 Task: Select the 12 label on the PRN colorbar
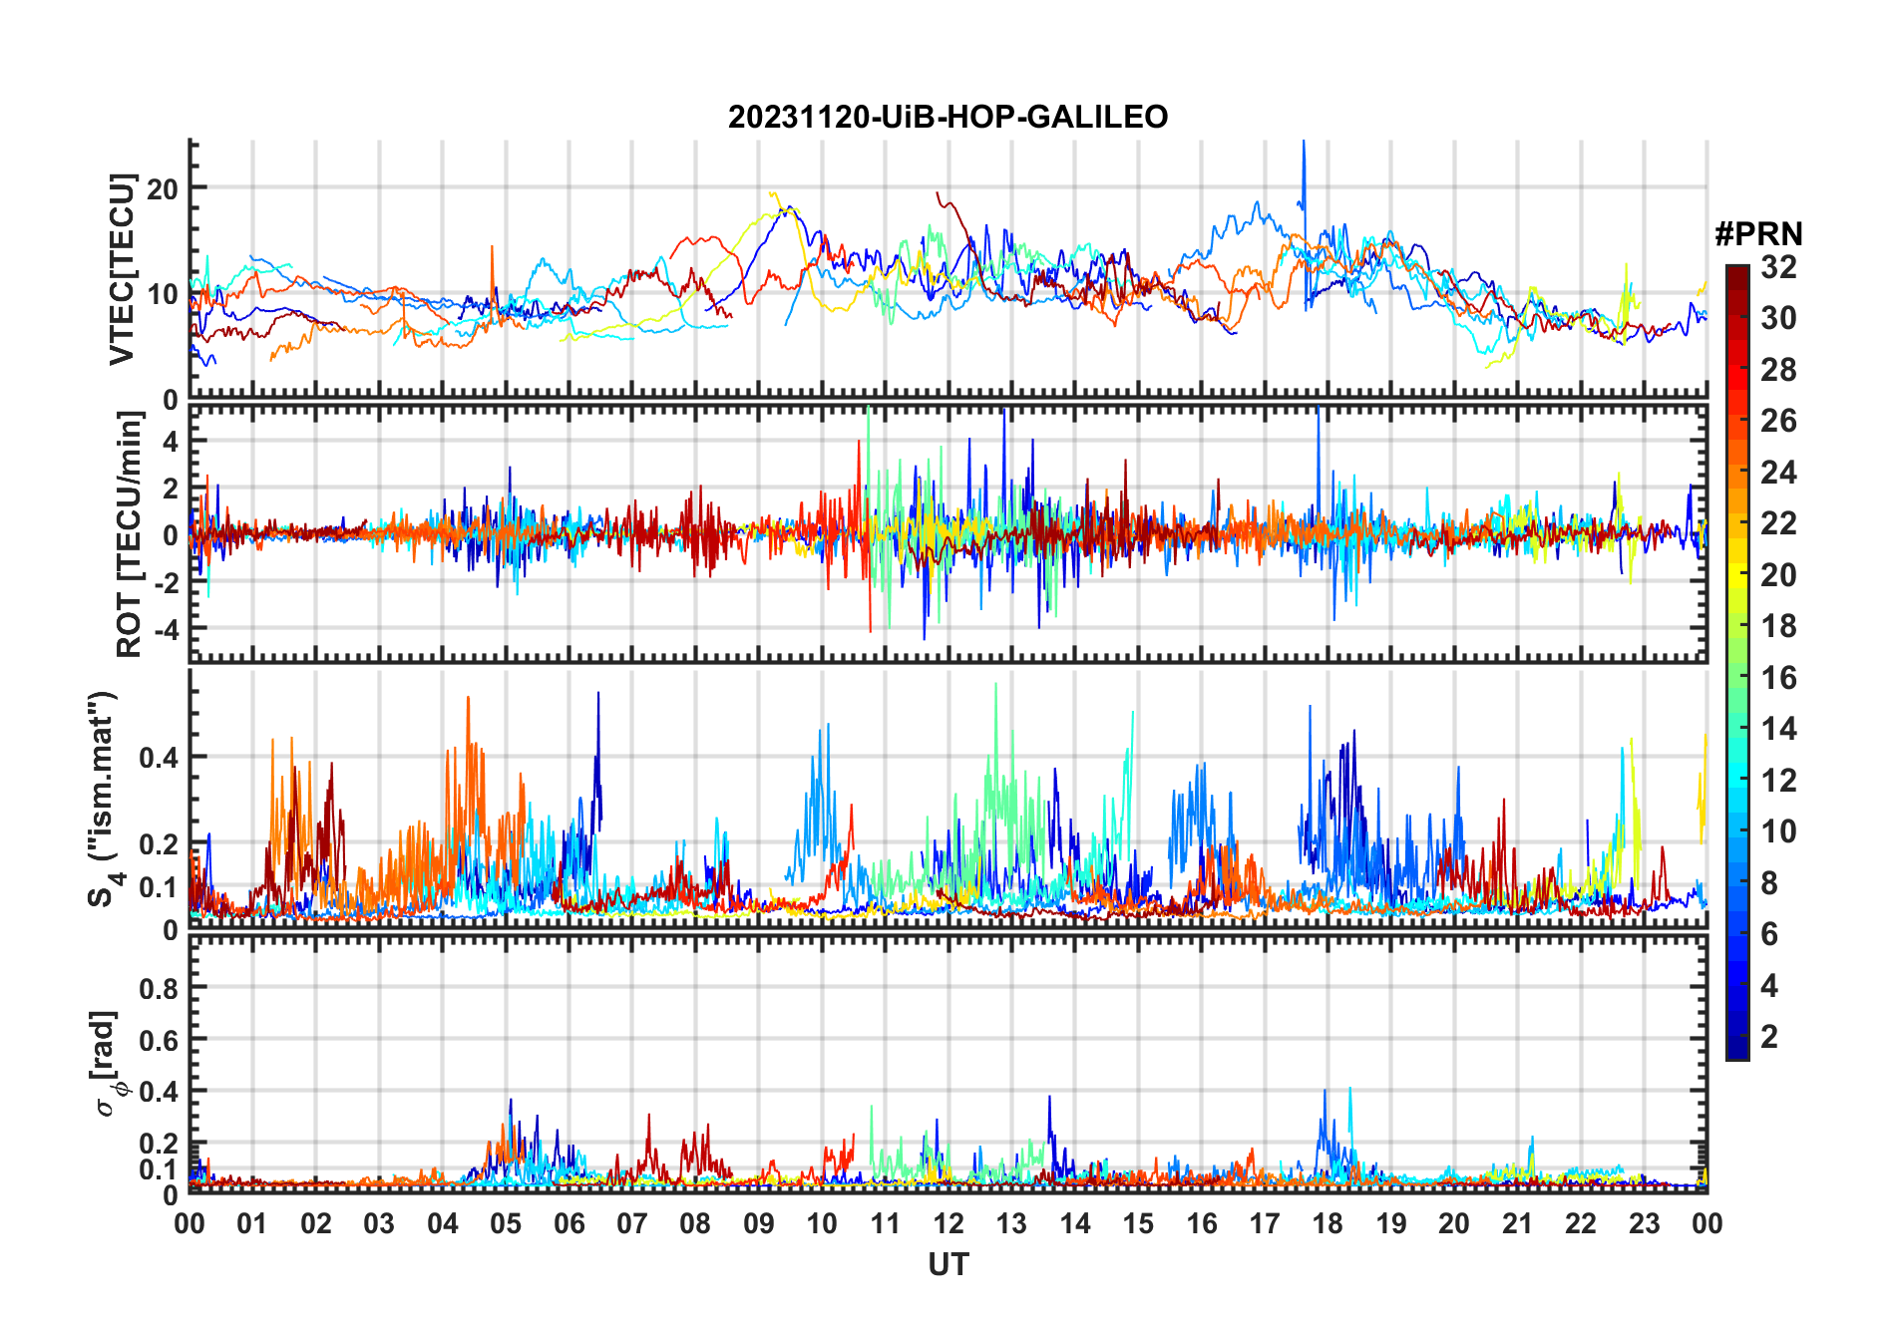[1778, 781]
